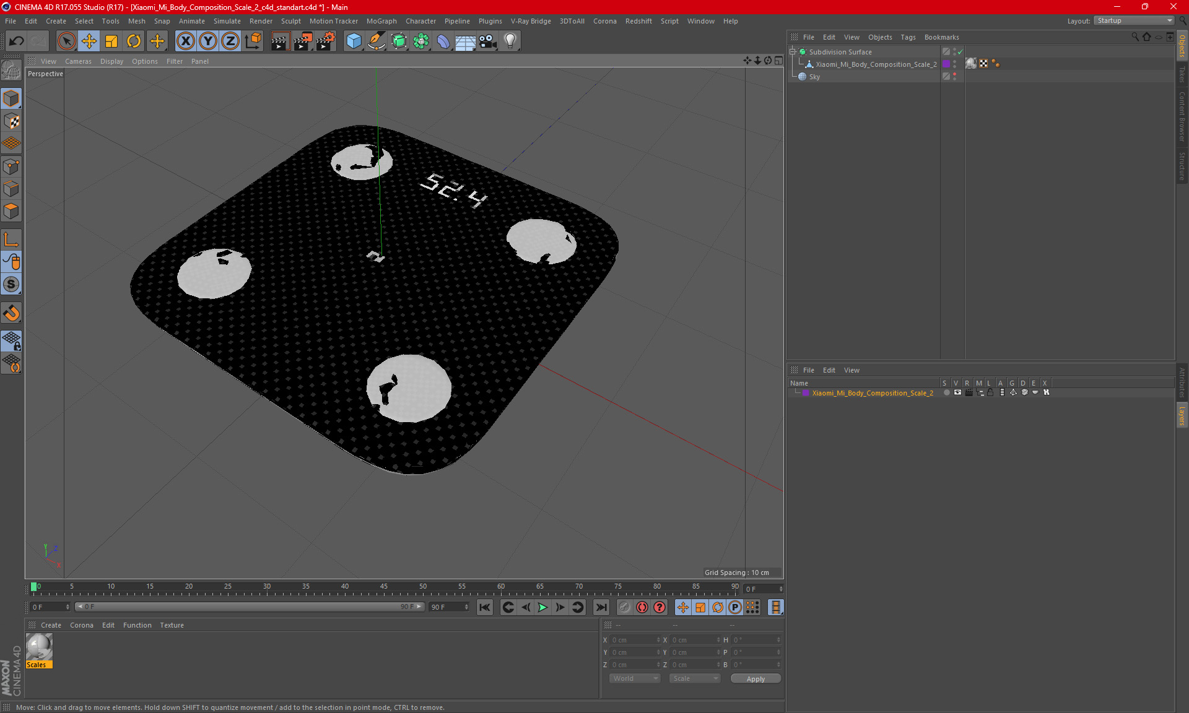Render the active view
The image size is (1189, 713).
(280, 41)
